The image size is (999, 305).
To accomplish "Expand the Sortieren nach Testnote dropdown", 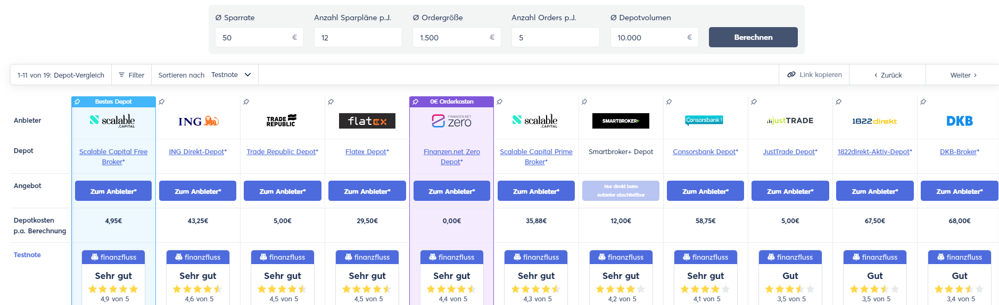I will [205, 75].
